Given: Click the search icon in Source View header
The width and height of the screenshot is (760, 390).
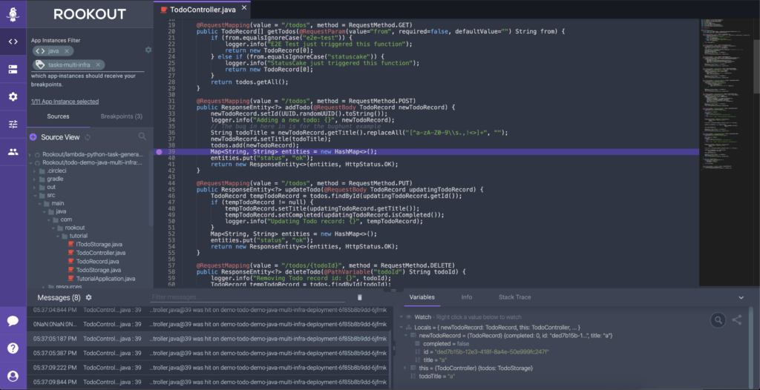Looking at the screenshot, I should click(142, 136).
